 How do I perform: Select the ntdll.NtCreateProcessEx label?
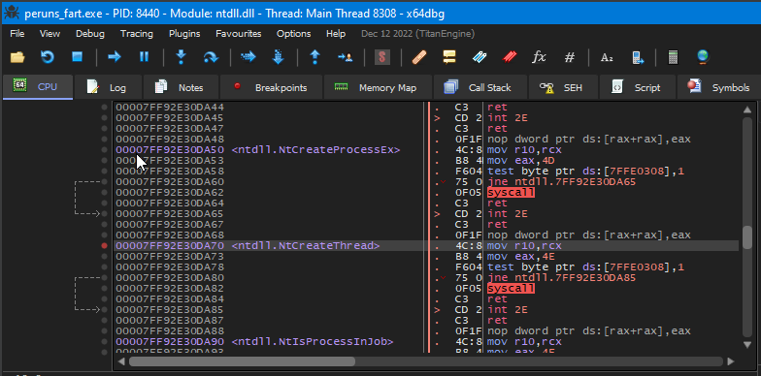coord(316,149)
